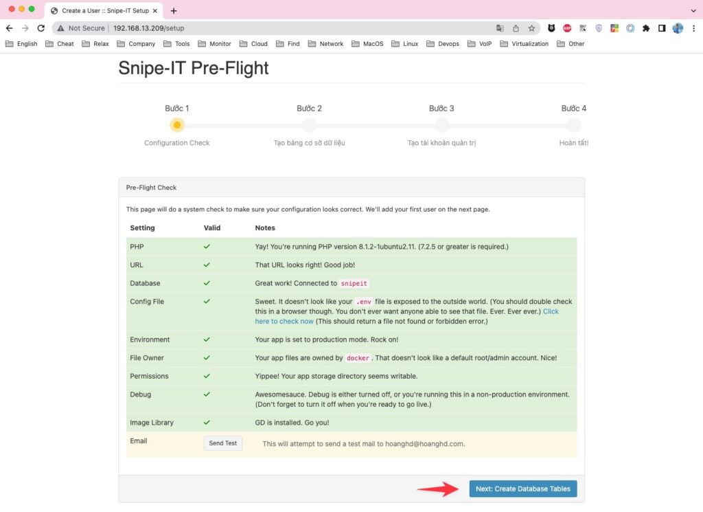Click the 'Pre-Flight Check' panel header

point(351,188)
